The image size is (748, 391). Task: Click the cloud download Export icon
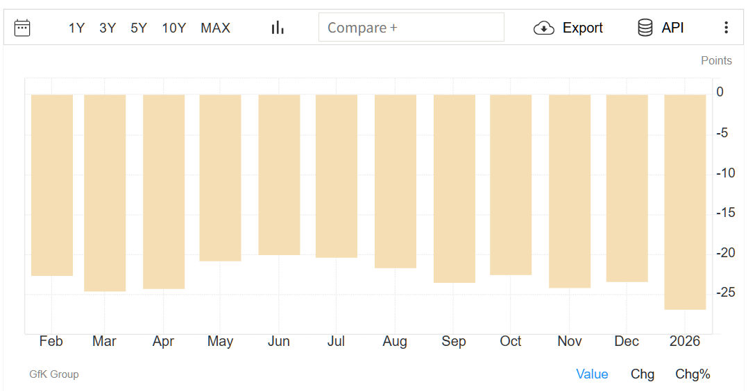[x=544, y=28]
